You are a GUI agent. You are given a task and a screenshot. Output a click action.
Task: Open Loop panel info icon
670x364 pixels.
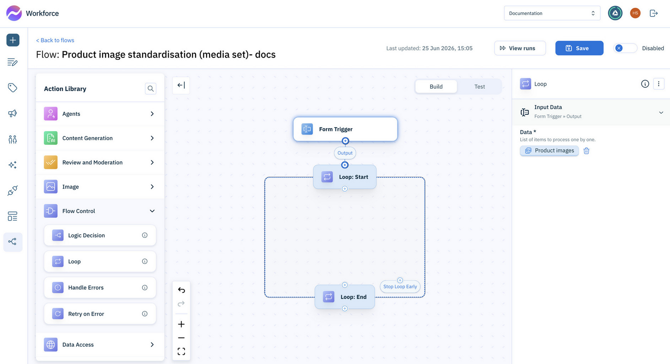pyautogui.click(x=645, y=84)
